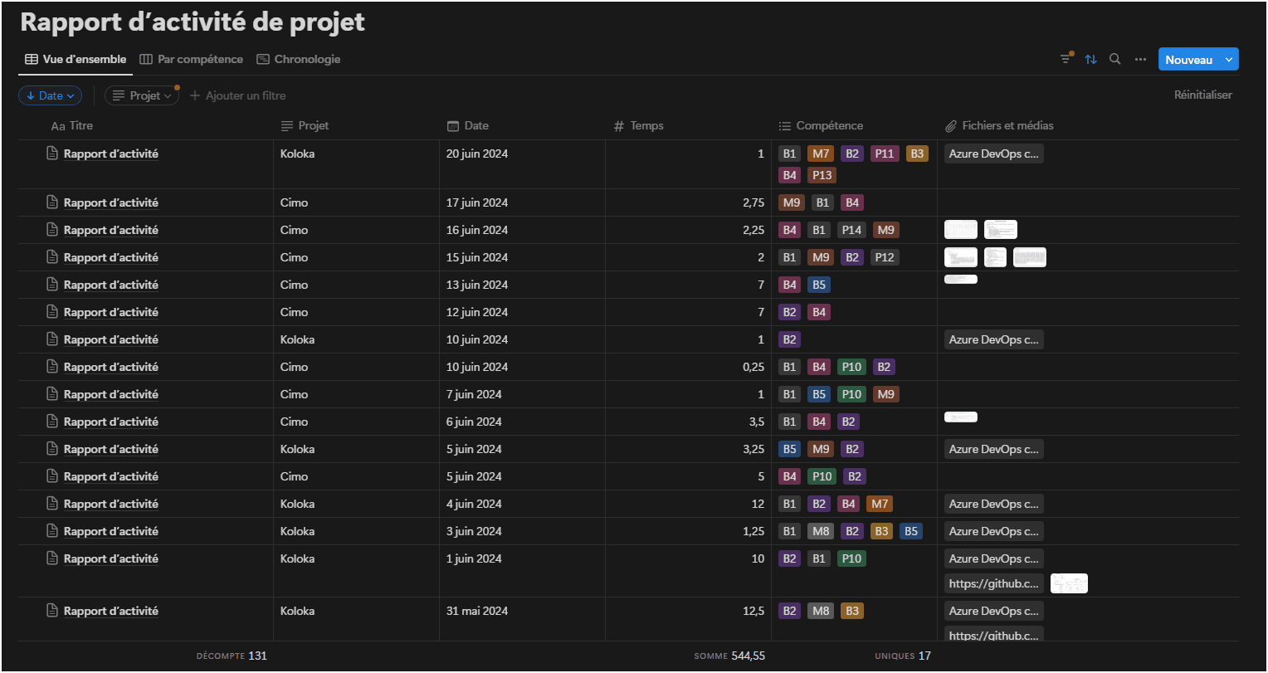Click the Temps cell showing 12,5
The height and width of the screenshot is (673, 1268).
(x=688, y=618)
